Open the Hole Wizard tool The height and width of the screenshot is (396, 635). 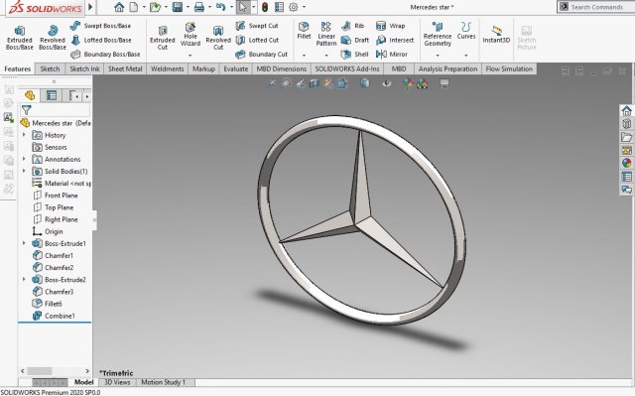190,35
